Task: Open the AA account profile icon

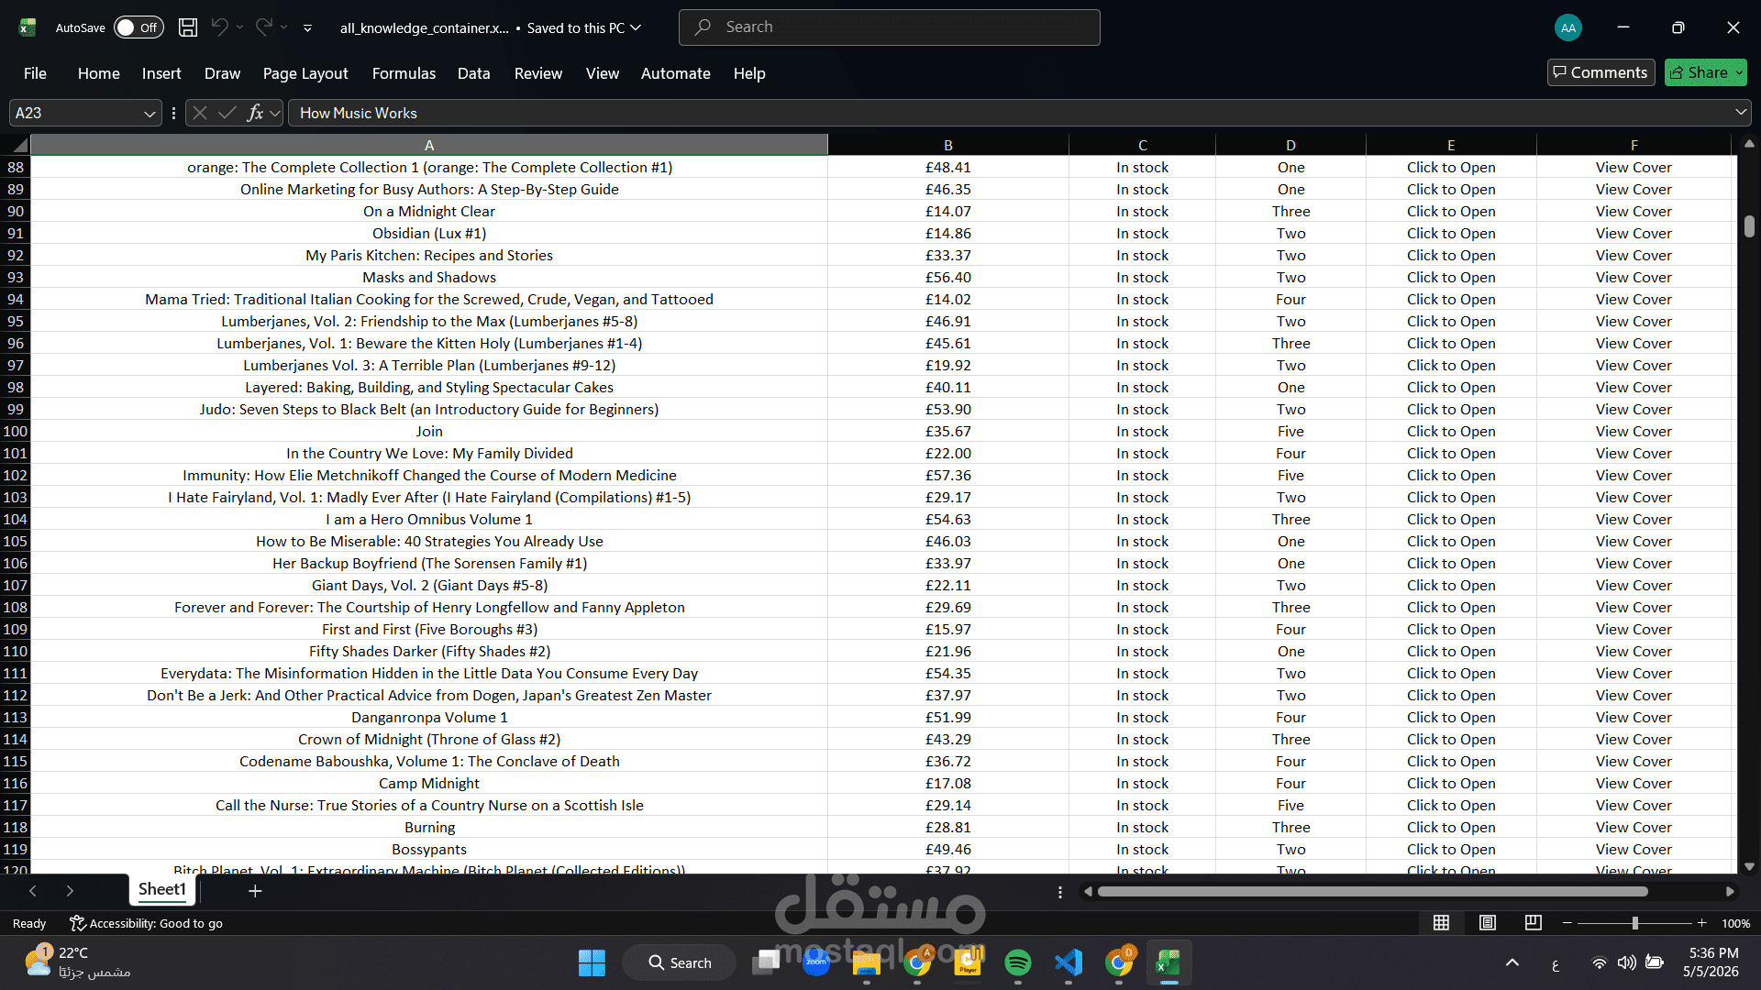Action: pos(1568,27)
